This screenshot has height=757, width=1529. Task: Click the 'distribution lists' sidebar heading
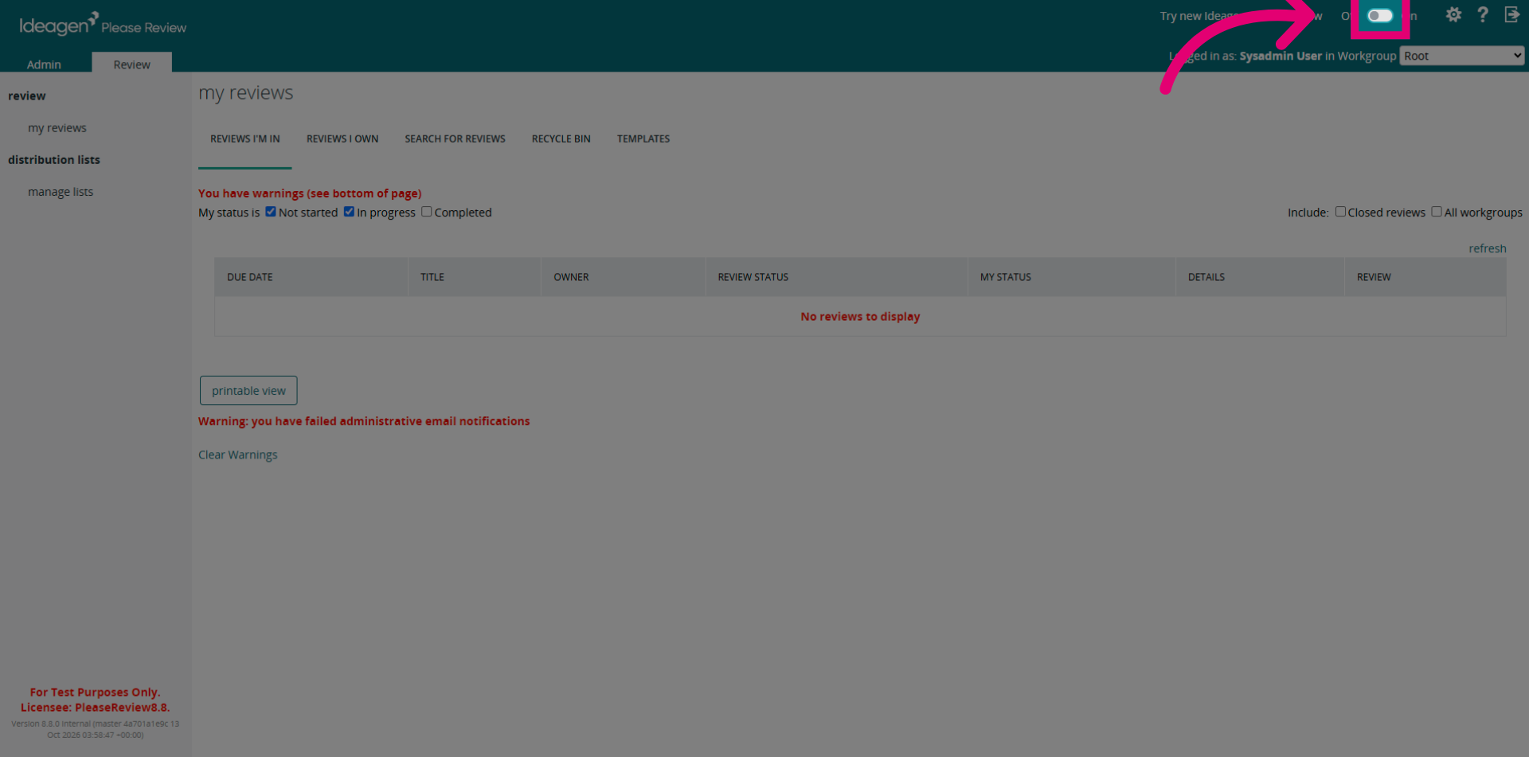pyautogui.click(x=54, y=160)
